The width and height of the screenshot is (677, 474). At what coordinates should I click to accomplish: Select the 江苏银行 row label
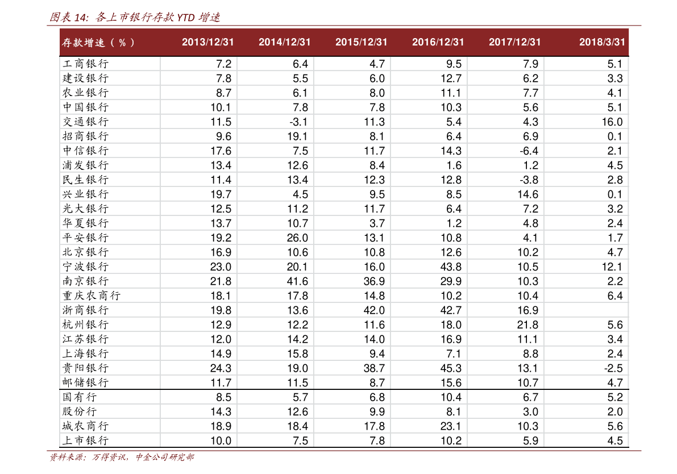pos(85,339)
